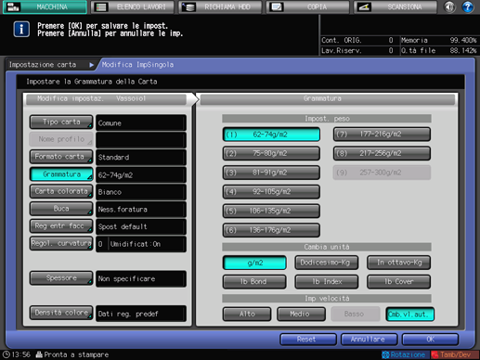
Task: Click the Non specificare thickness value
Action: click(141, 278)
